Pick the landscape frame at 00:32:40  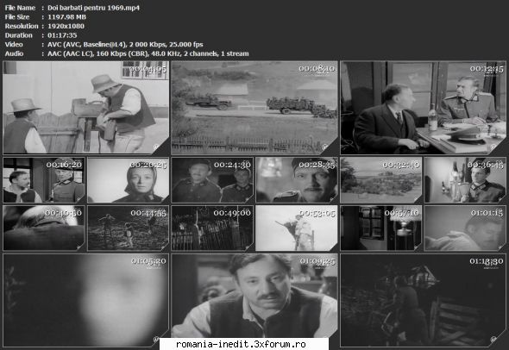[381, 180]
